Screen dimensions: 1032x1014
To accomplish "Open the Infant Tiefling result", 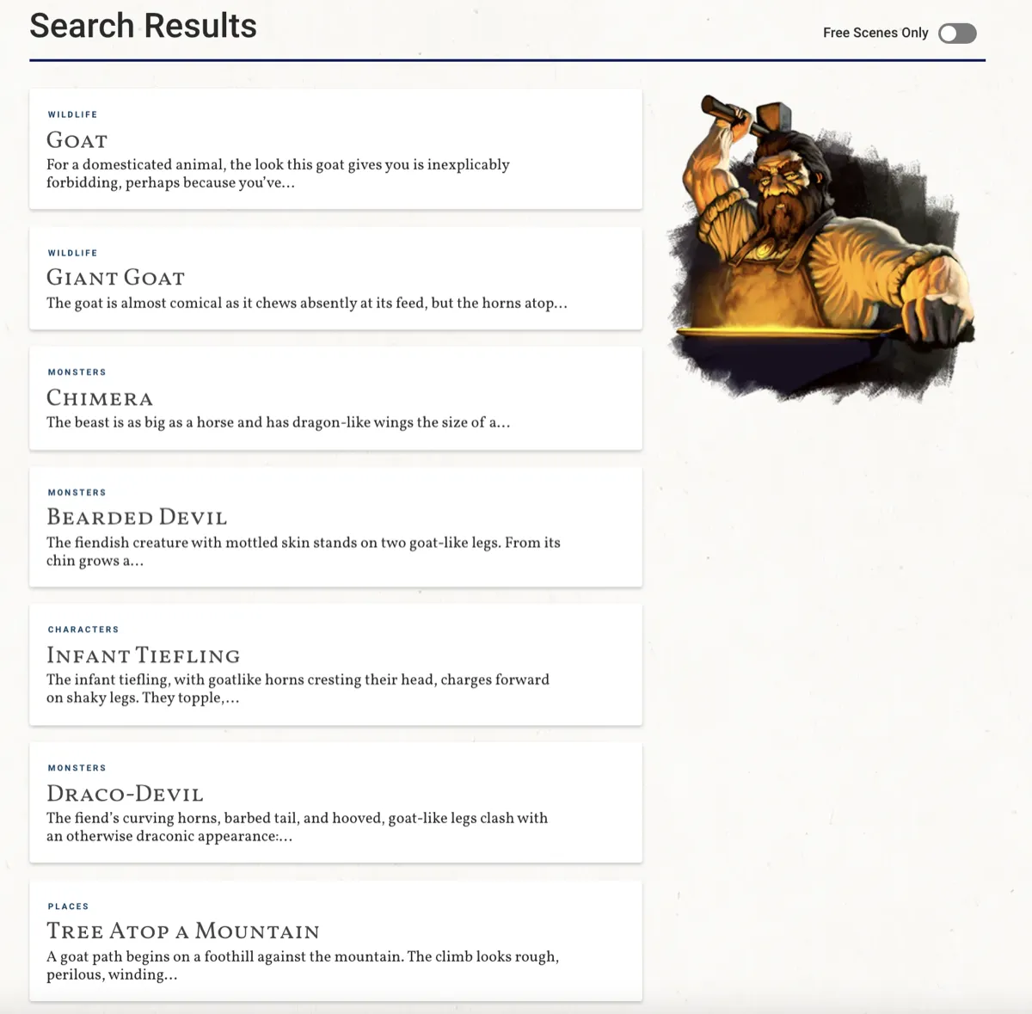I will (335, 665).
